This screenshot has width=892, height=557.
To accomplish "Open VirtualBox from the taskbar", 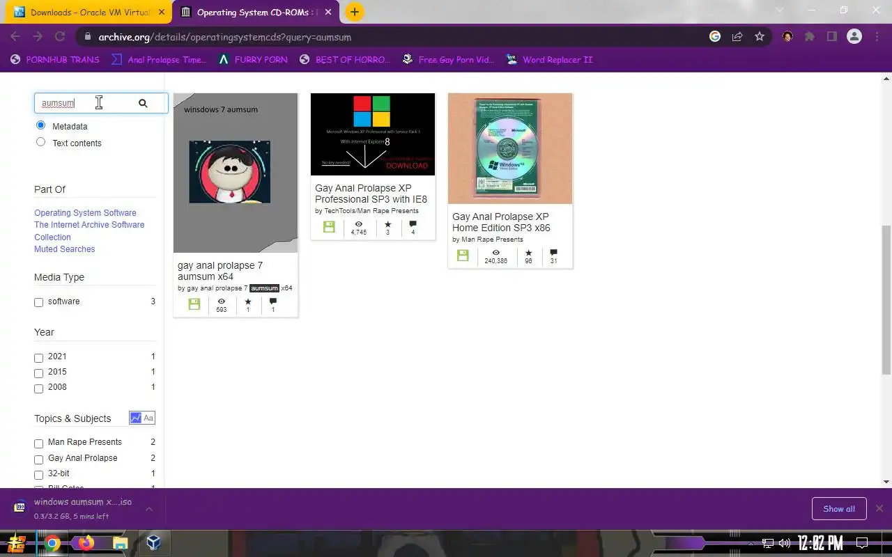I will point(153,543).
